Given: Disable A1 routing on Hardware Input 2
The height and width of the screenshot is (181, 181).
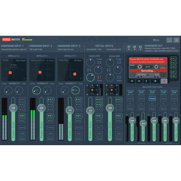Looking at the screenshot, I should click(50, 99).
